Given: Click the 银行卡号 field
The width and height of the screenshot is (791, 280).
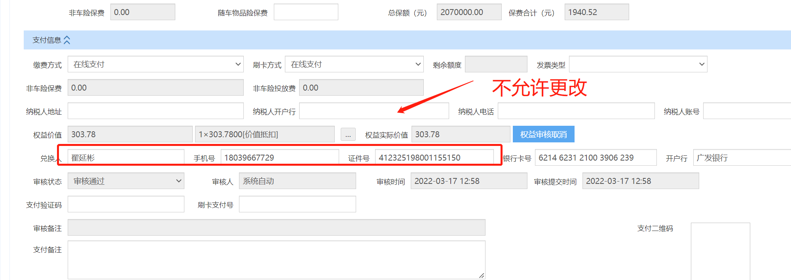Looking at the screenshot, I should 596,157.
